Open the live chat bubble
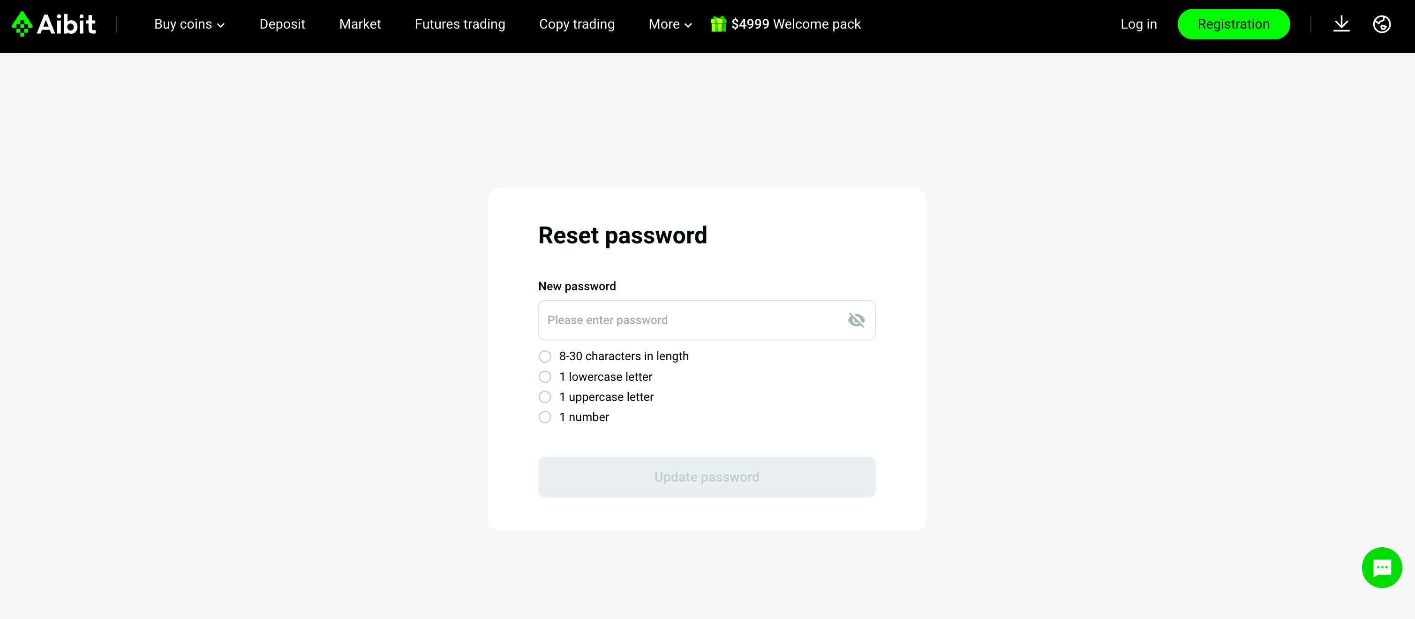This screenshot has height=619, width=1415. coord(1382,567)
